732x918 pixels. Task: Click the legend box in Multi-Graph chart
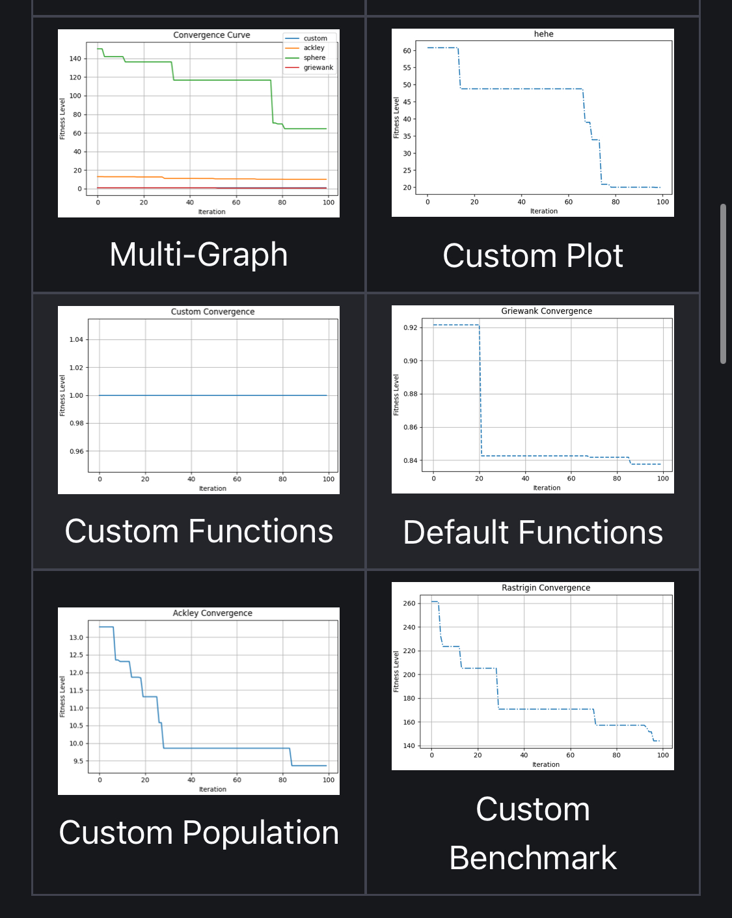point(310,53)
